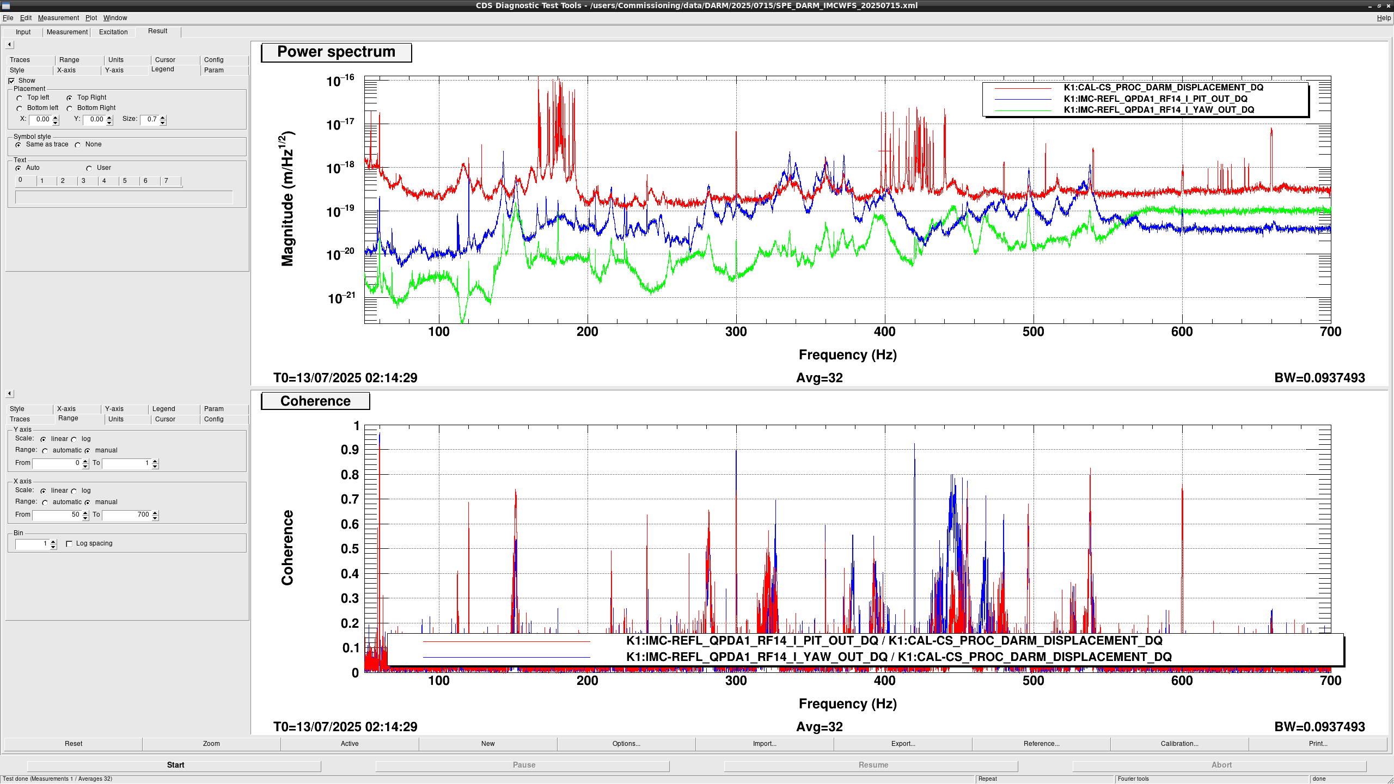
Task: Click the Zoom plot button
Action: pyautogui.click(x=211, y=744)
